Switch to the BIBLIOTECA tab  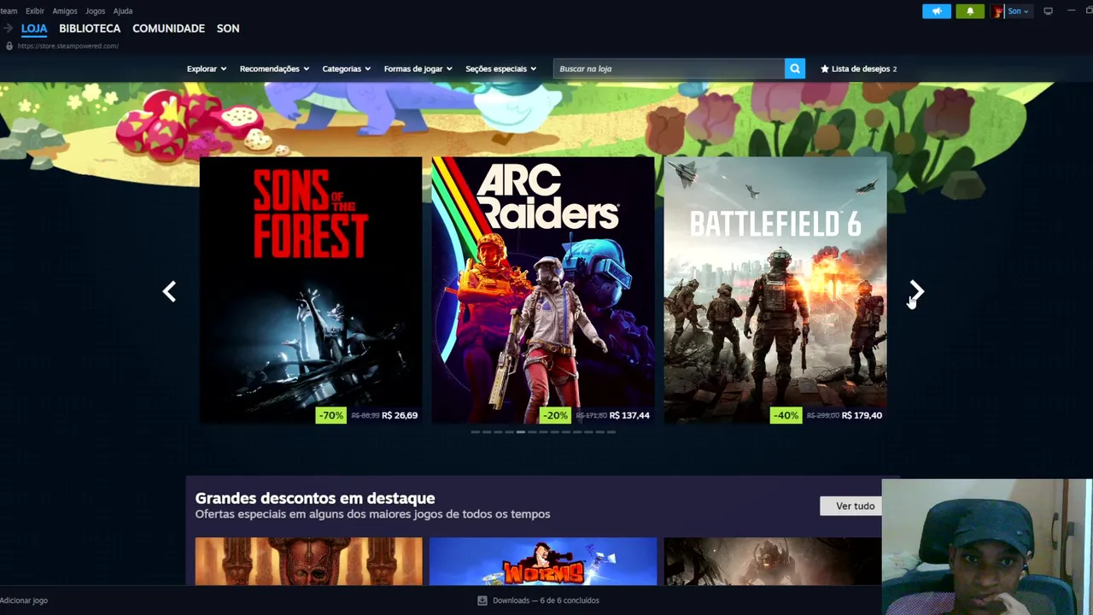pos(90,28)
